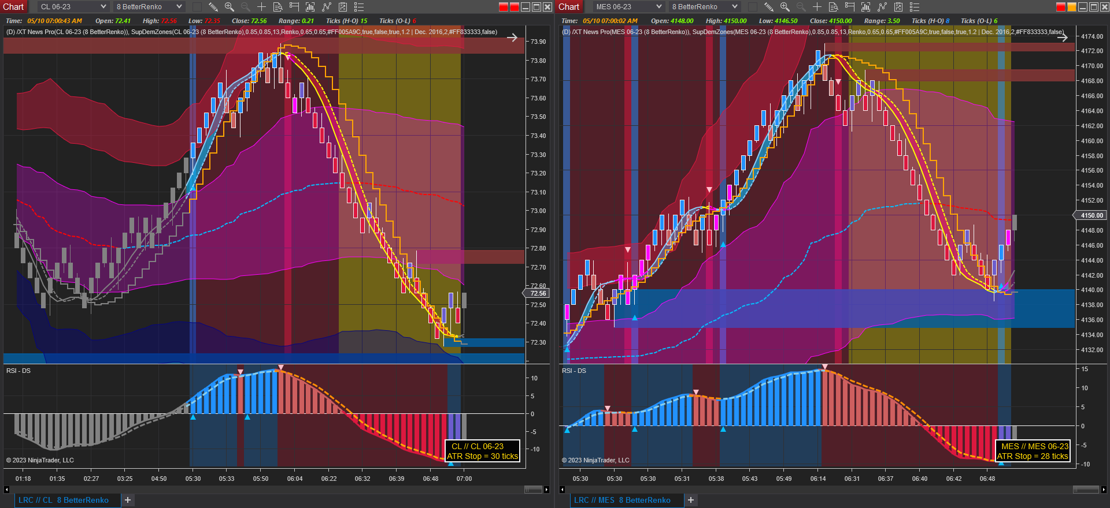Click the 4174.00 price label on MES axis

tap(1092, 36)
